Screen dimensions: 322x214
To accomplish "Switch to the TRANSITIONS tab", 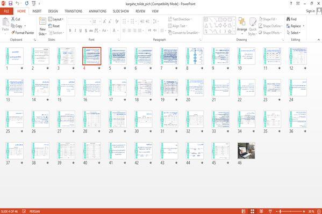I will [x=73, y=11].
